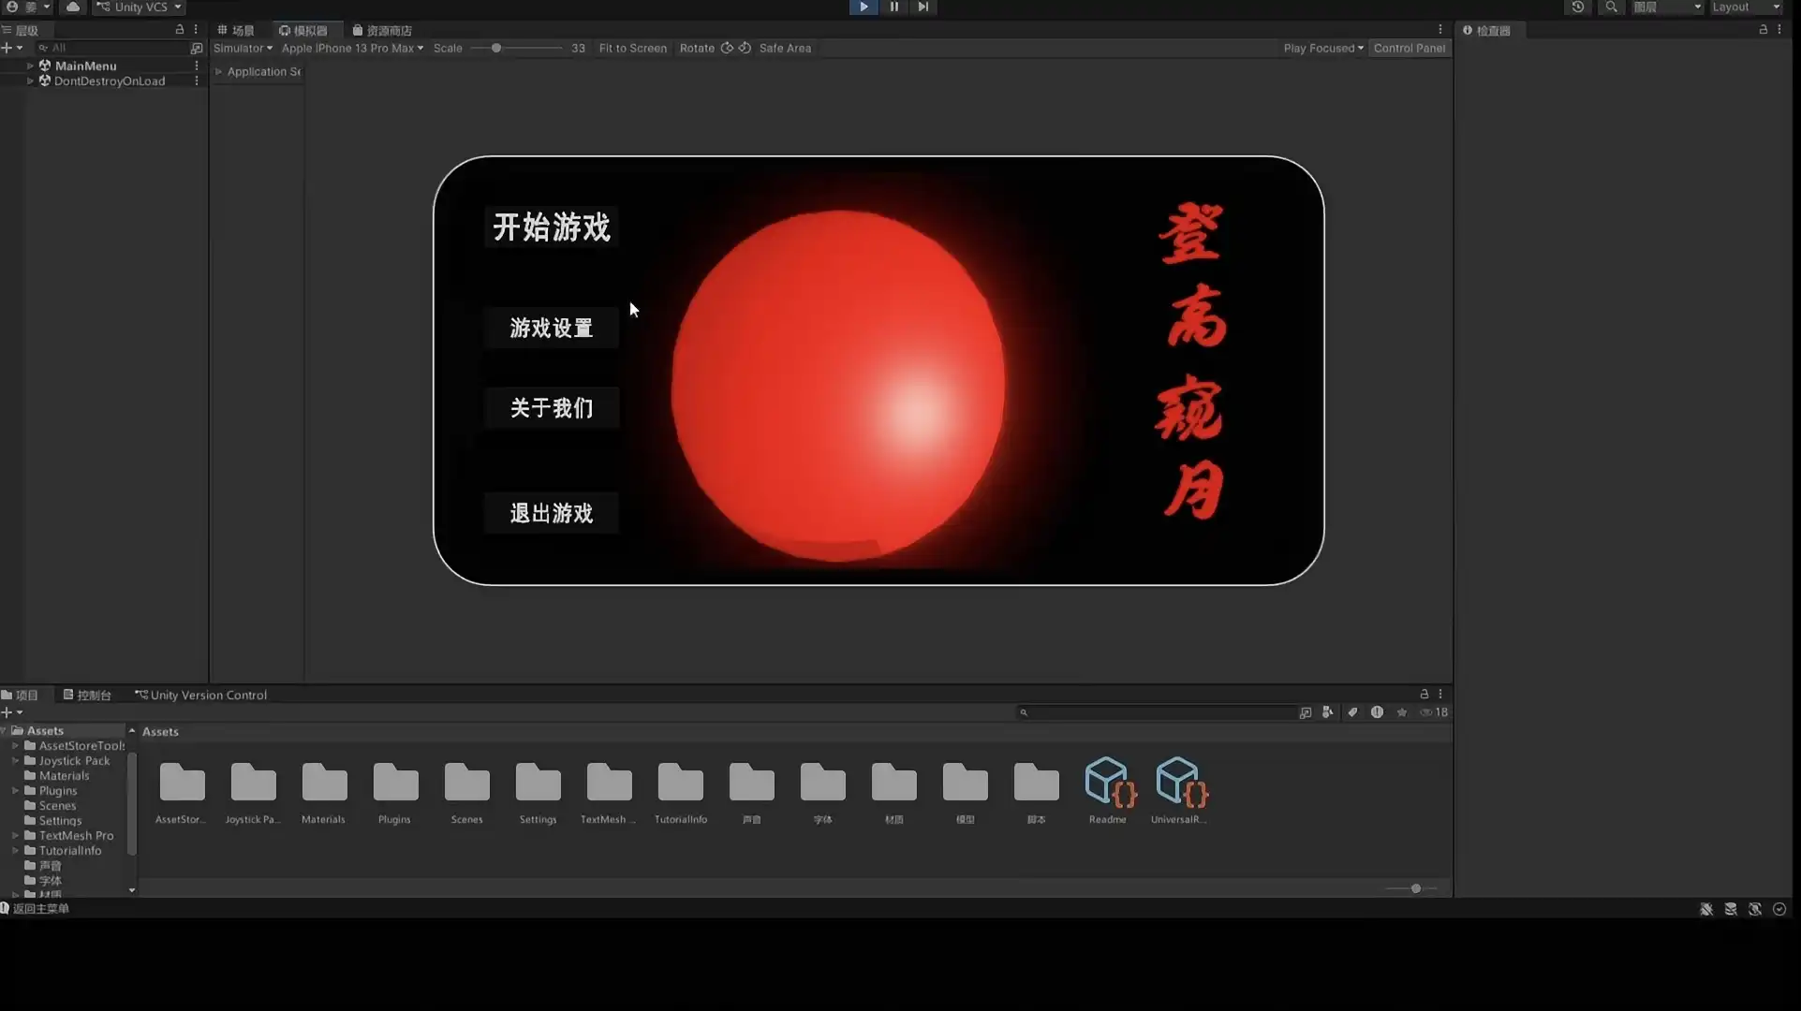Open Simulator panel three-dot menu
Viewport: 1801px width, 1011px height.
[x=1440, y=30]
